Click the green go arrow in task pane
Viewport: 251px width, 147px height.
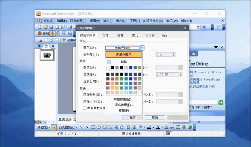[221, 102]
